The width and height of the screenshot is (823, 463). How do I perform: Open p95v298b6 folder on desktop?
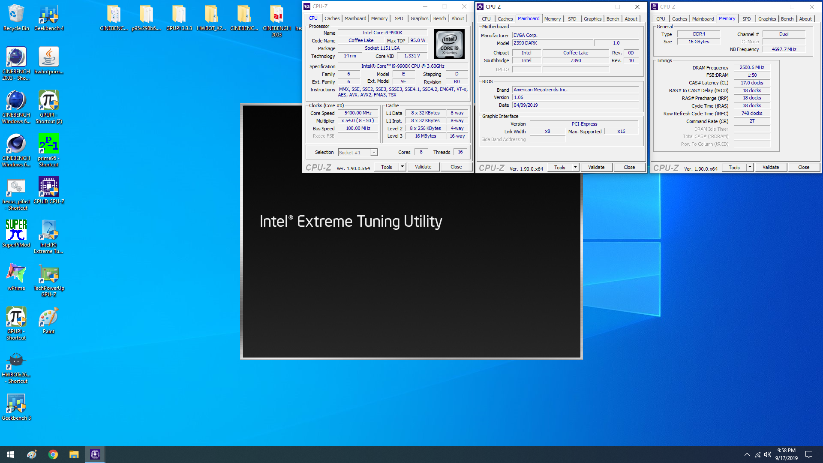point(146,18)
